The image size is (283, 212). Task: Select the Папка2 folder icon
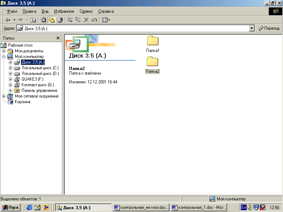[x=152, y=61]
